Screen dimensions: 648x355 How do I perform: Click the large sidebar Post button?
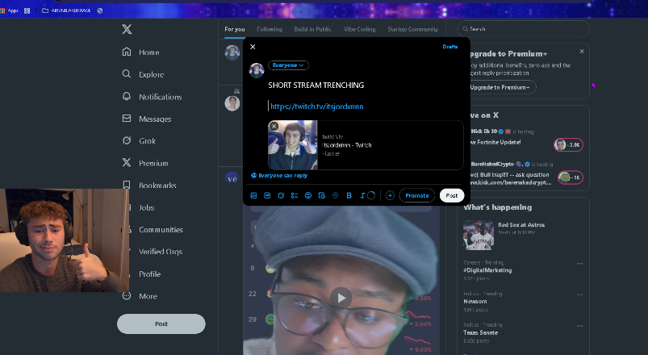[161, 324]
